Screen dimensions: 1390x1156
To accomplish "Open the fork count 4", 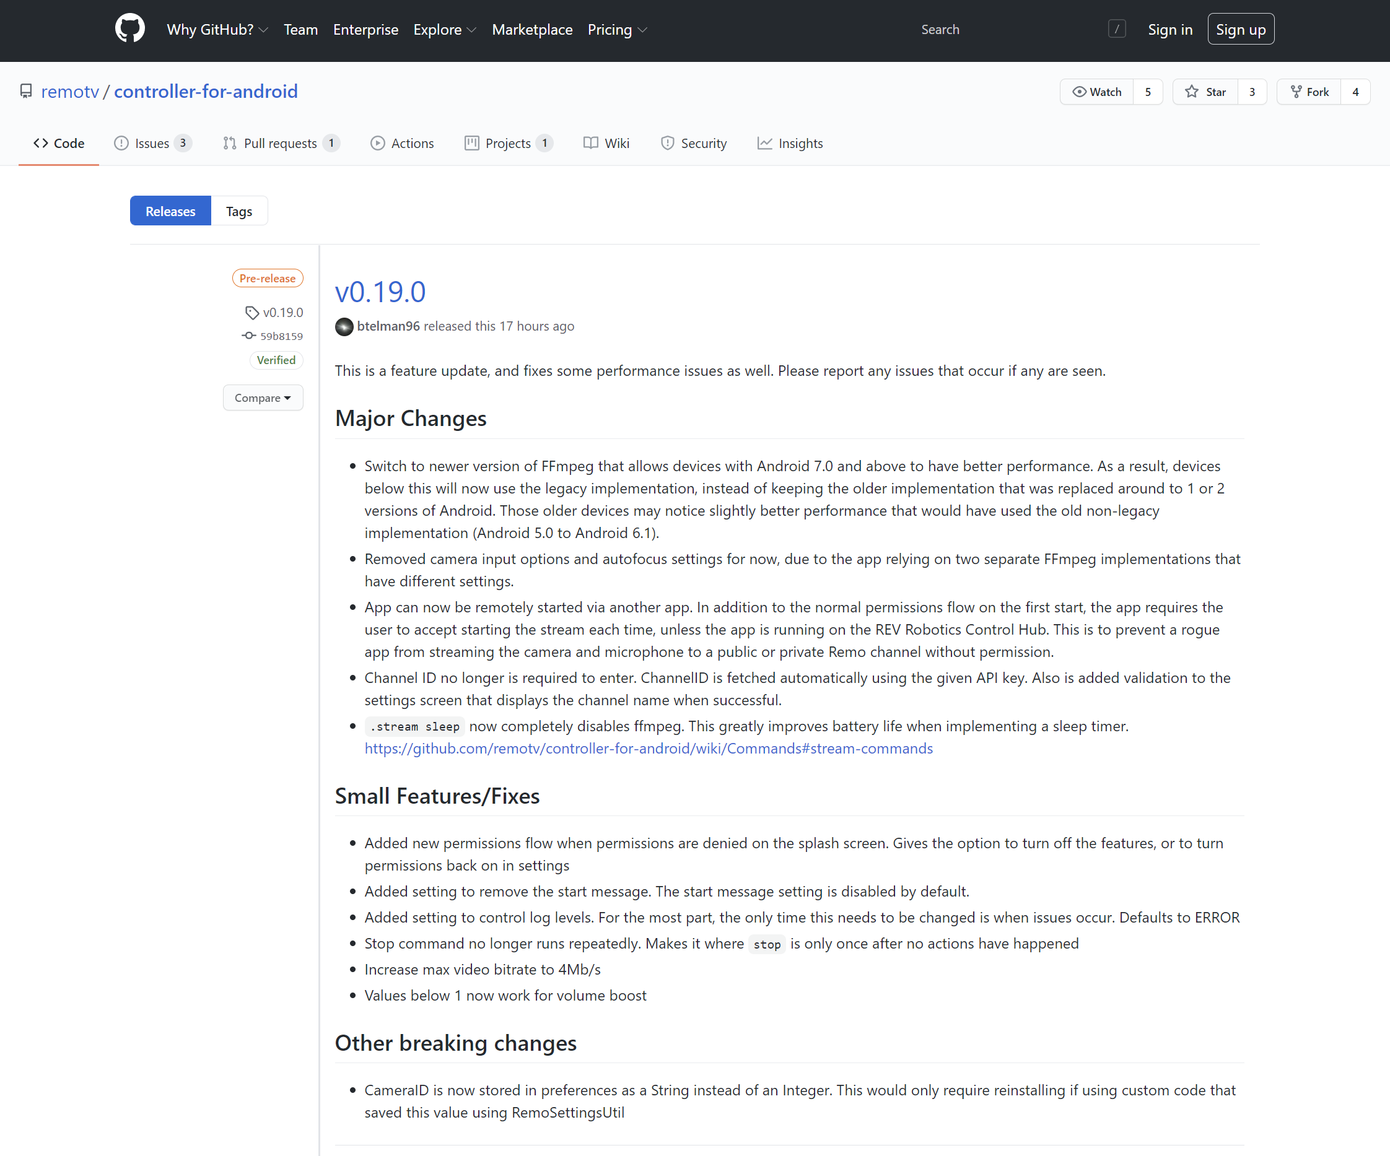I will pyautogui.click(x=1355, y=92).
